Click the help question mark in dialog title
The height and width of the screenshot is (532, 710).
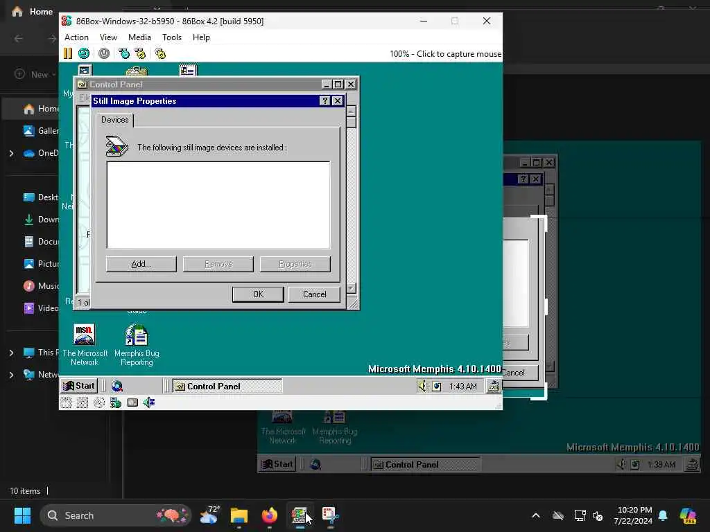324,101
